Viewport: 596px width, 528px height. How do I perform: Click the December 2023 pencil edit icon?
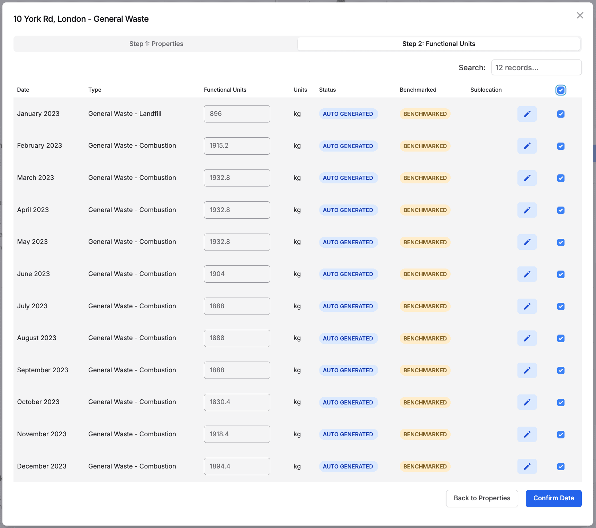click(x=527, y=466)
